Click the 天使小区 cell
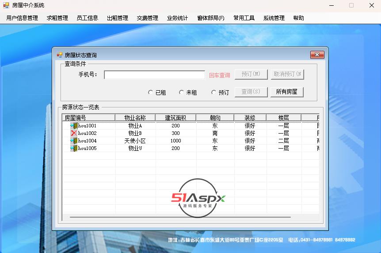381x253 pixels. click(x=135, y=141)
